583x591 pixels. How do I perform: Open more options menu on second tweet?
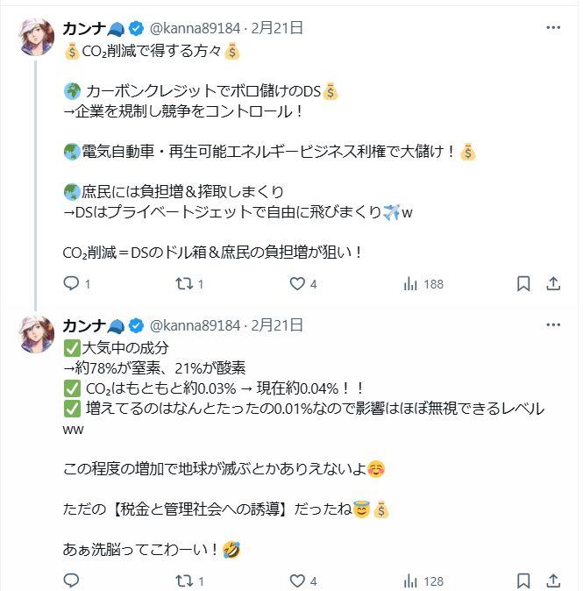(553, 325)
